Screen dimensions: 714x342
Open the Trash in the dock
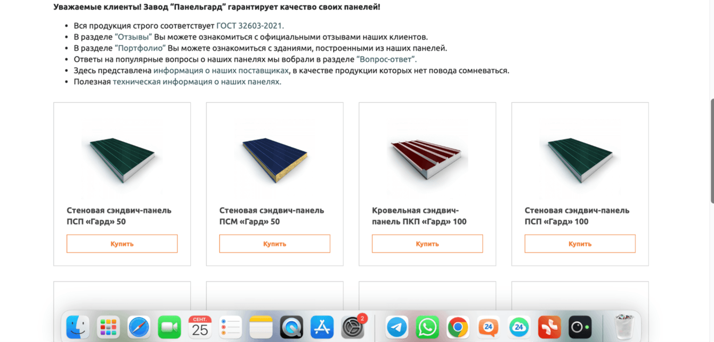(624, 327)
